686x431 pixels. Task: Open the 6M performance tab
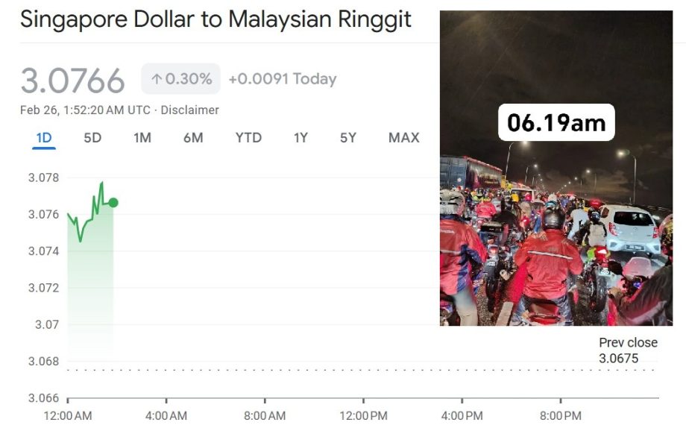[194, 137]
